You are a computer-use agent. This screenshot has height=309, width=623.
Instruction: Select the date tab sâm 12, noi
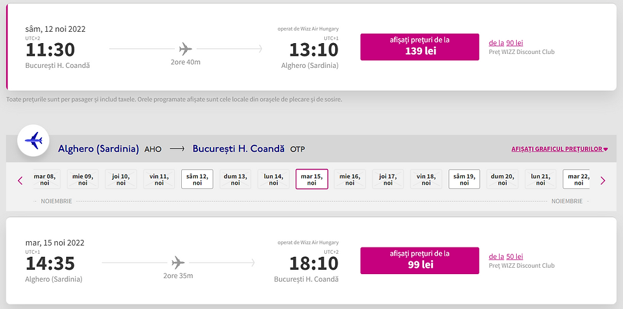tap(197, 179)
